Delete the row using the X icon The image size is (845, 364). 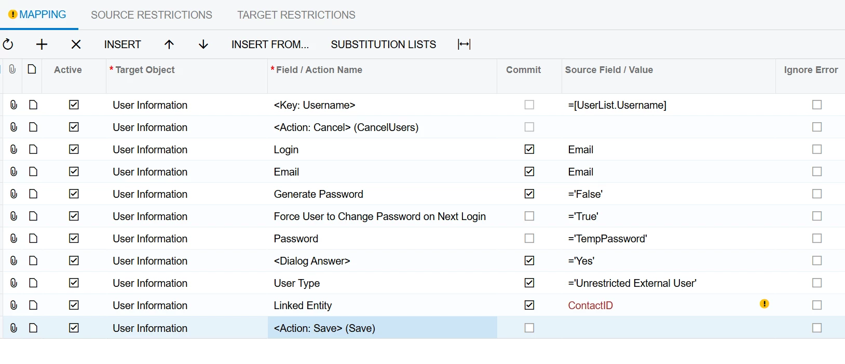76,45
